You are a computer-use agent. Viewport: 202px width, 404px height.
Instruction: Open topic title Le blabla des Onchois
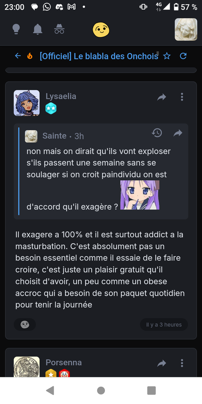(99, 56)
